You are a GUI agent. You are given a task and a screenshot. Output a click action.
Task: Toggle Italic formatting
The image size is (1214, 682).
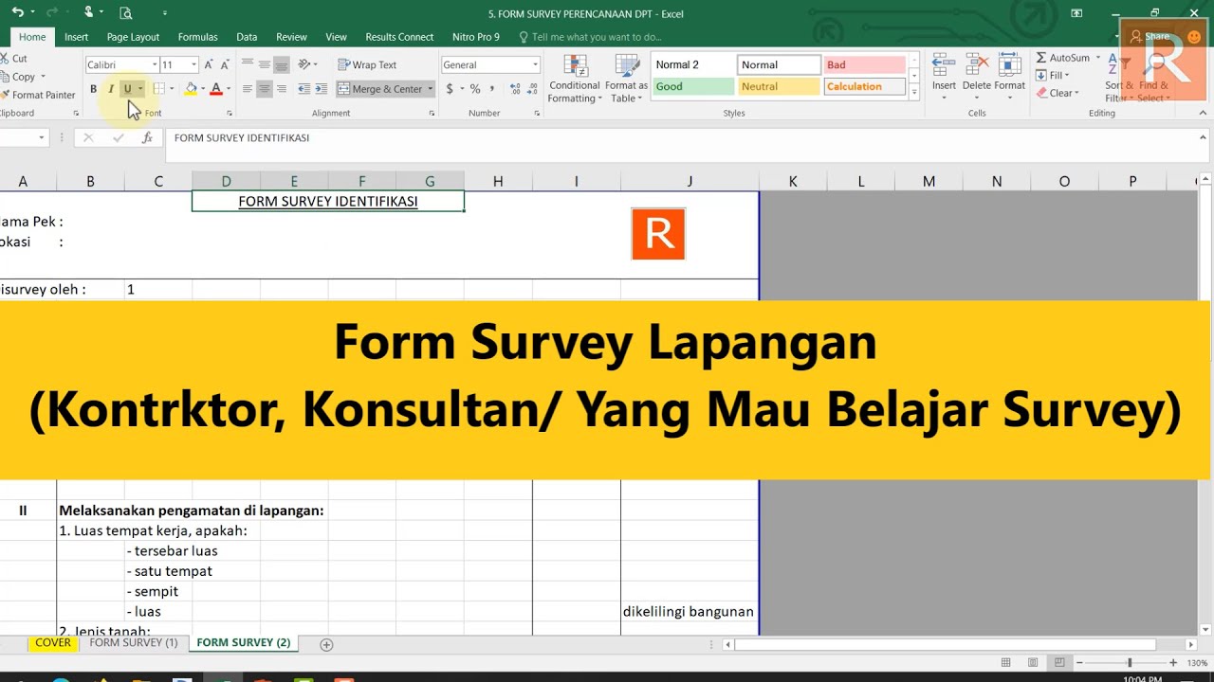[x=110, y=89]
